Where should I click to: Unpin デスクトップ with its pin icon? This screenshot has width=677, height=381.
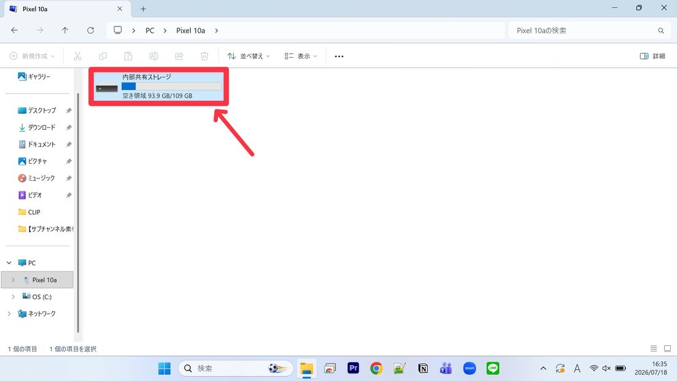69,111
